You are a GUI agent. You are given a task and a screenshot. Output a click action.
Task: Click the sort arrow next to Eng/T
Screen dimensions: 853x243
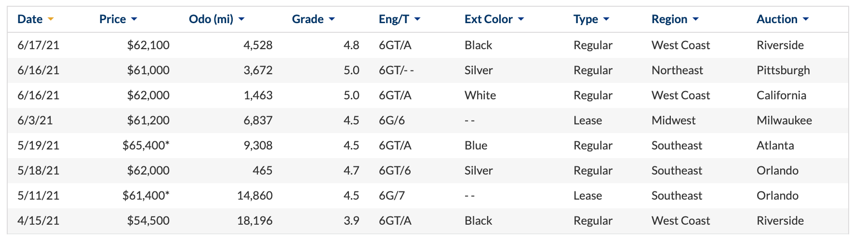tap(417, 19)
